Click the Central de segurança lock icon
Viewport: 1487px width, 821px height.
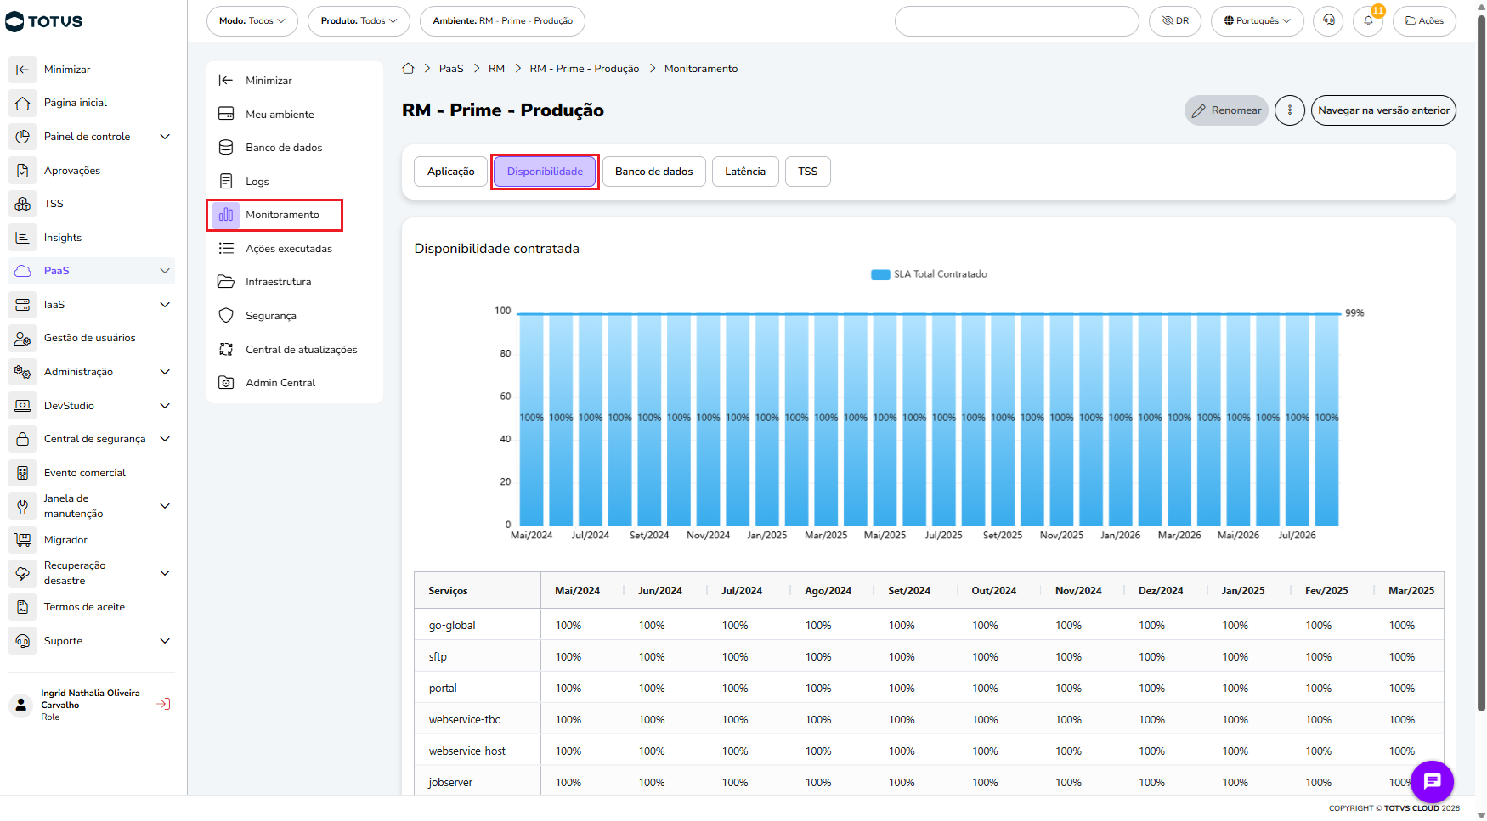23,439
